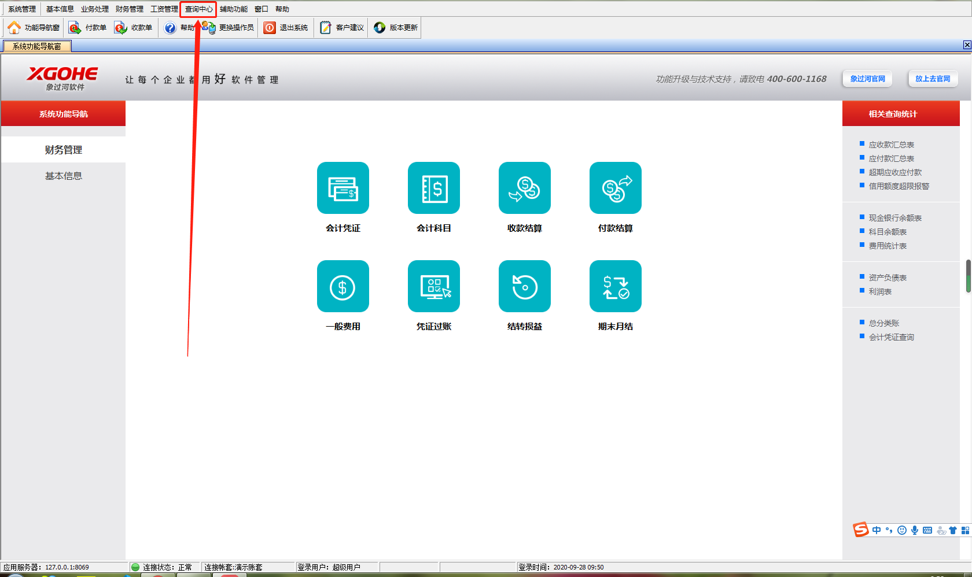The height and width of the screenshot is (577, 972).
Task: Click the 登录用户: 超级用户 status text
Action: click(329, 567)
